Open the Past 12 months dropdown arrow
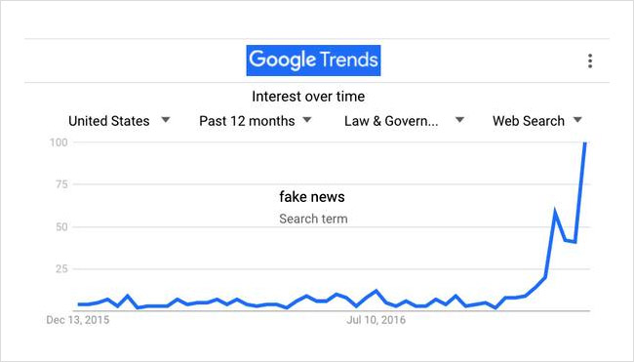 pyautogui.click(x=307, y=120)
